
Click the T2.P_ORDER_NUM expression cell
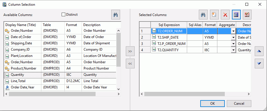(x=169, y=44)
